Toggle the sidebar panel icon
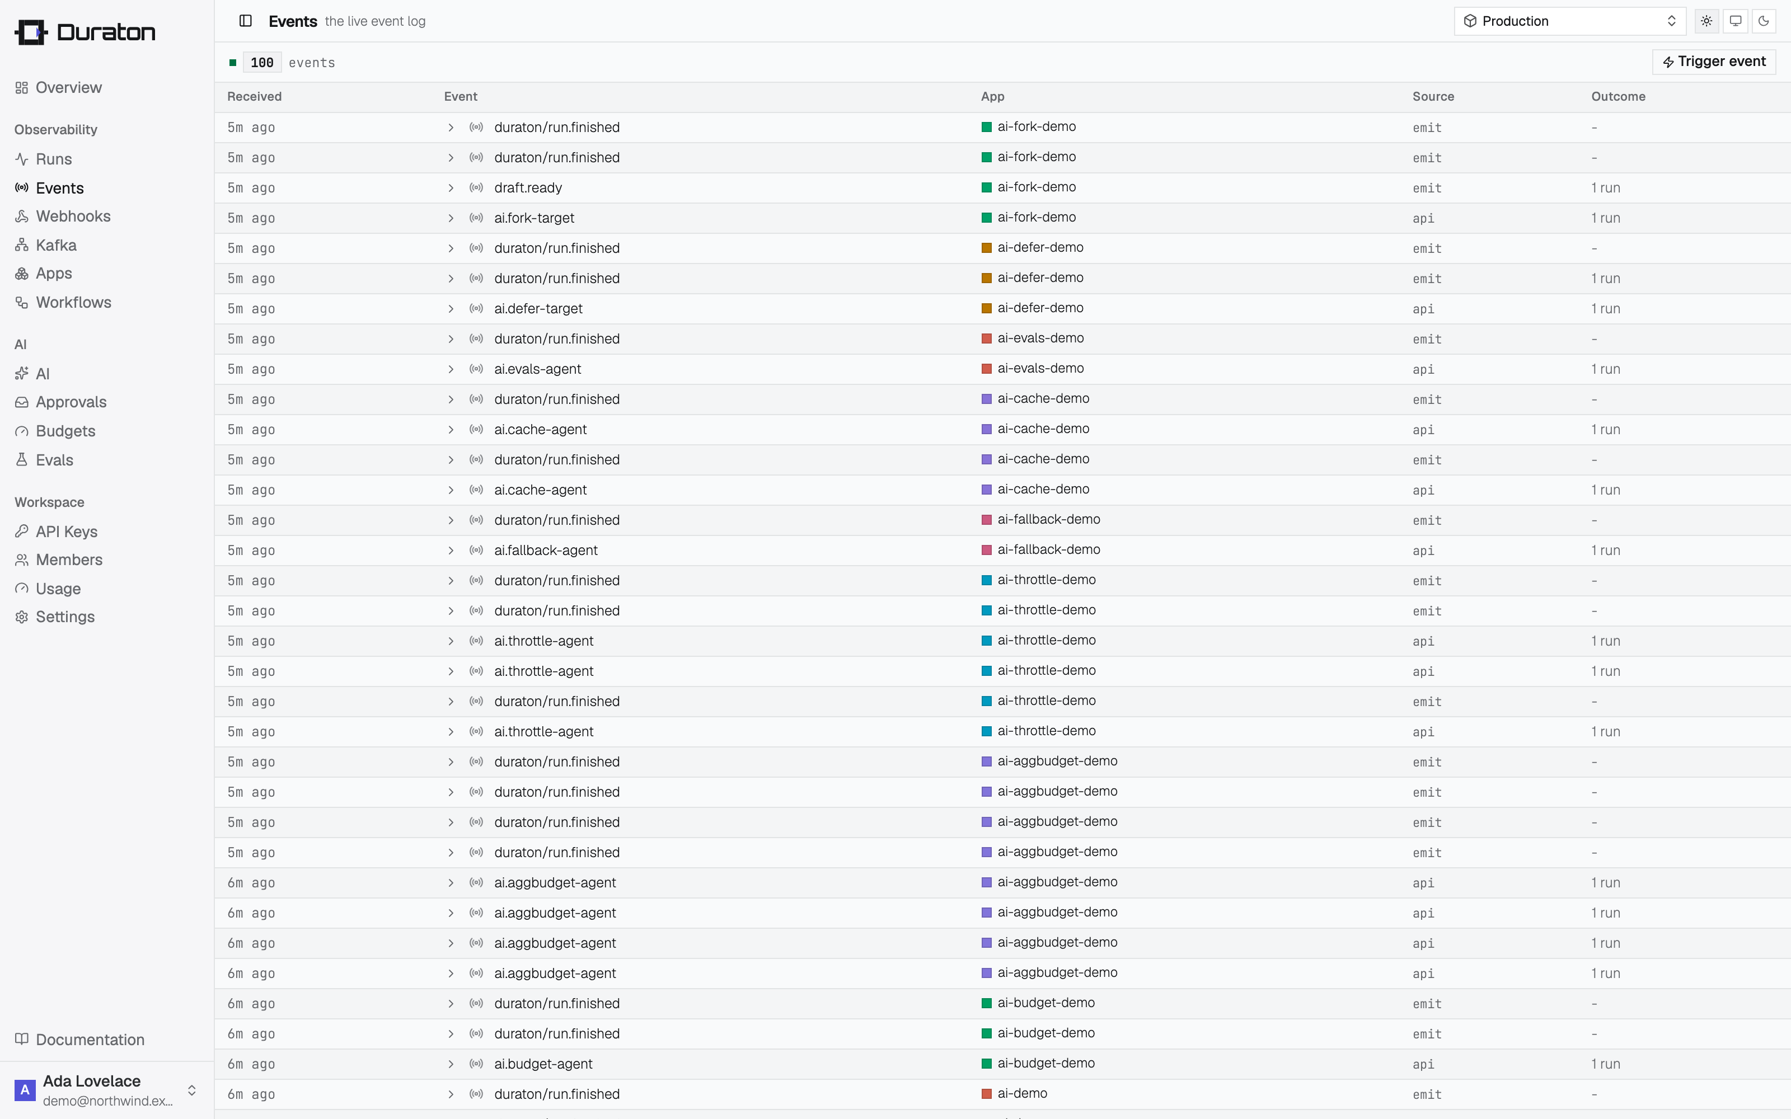Screen dimensions: 1791x1119 pyautogui.click(x=246, y=21)
